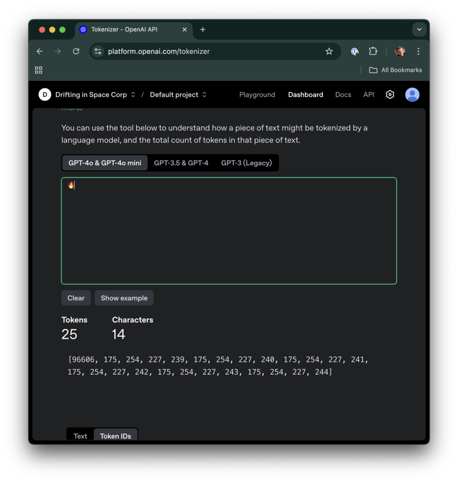
Task: Open the password manager extension icon
Action: (x=355, y=51)
